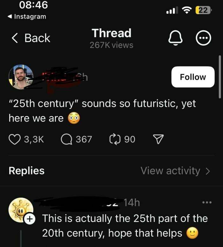Open the post author's profile picture
The width and height of the screenshot is (223, 247).
click(21, 77)
